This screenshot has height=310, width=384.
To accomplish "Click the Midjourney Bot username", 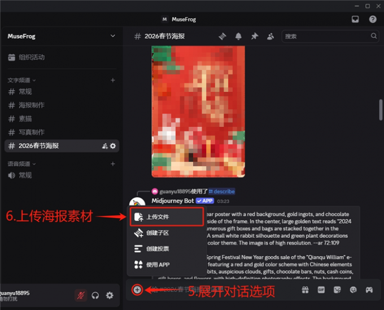I will point(173,201).
